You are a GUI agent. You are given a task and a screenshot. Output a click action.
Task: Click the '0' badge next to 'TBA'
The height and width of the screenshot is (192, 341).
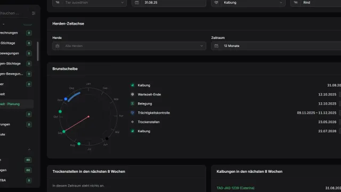coord(29,180)
